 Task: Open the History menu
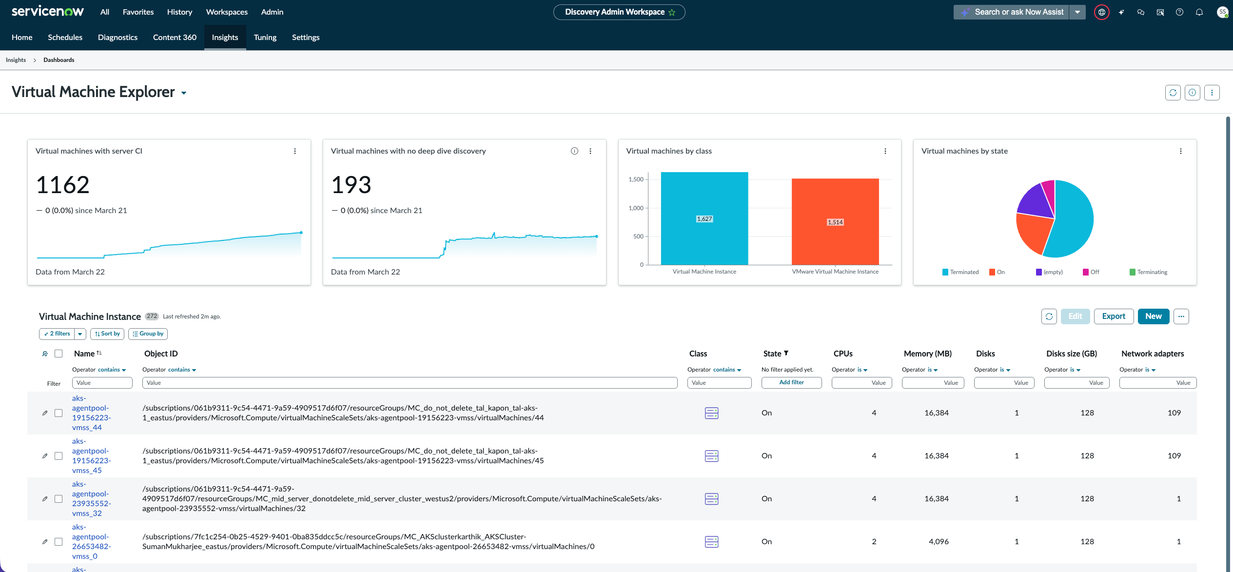(x=179, y=12)
